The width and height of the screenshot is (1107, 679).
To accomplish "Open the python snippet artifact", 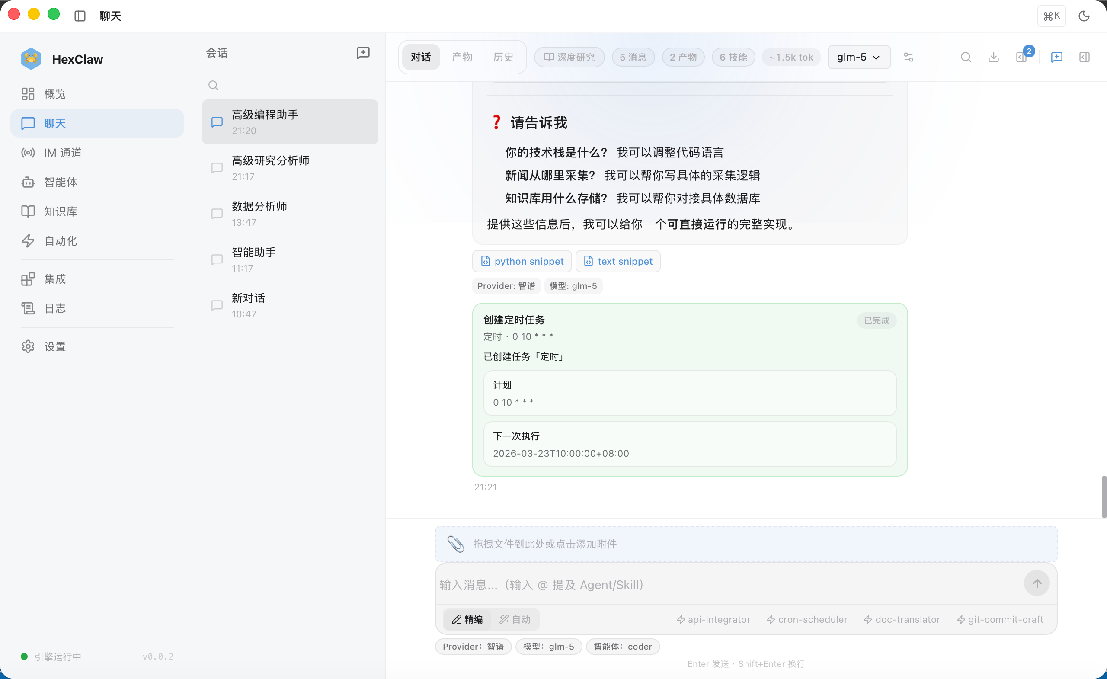I will (x=522, y=261).
